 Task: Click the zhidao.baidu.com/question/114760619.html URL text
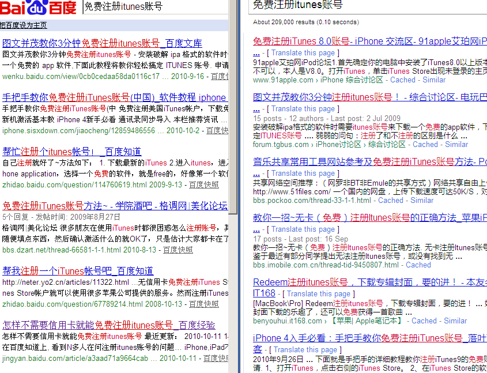pos(74,185)
